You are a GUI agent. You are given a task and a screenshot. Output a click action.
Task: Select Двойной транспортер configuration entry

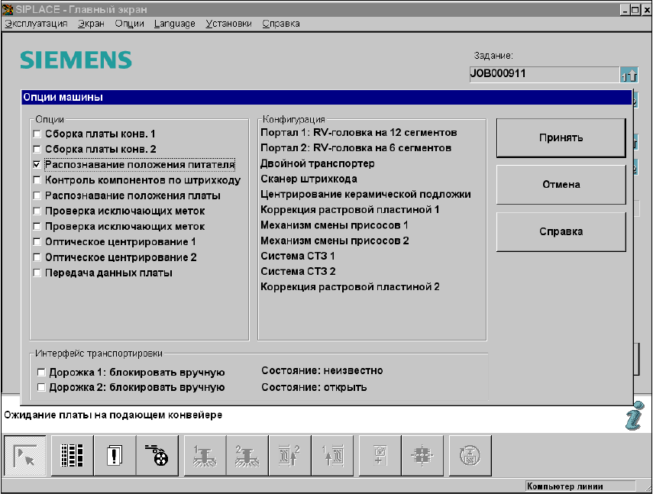(318, 163)
